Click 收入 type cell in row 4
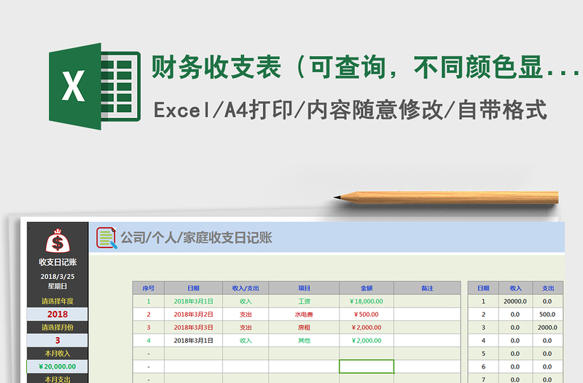Viewport: 583px width, 383px height. [x=246, y=340]
